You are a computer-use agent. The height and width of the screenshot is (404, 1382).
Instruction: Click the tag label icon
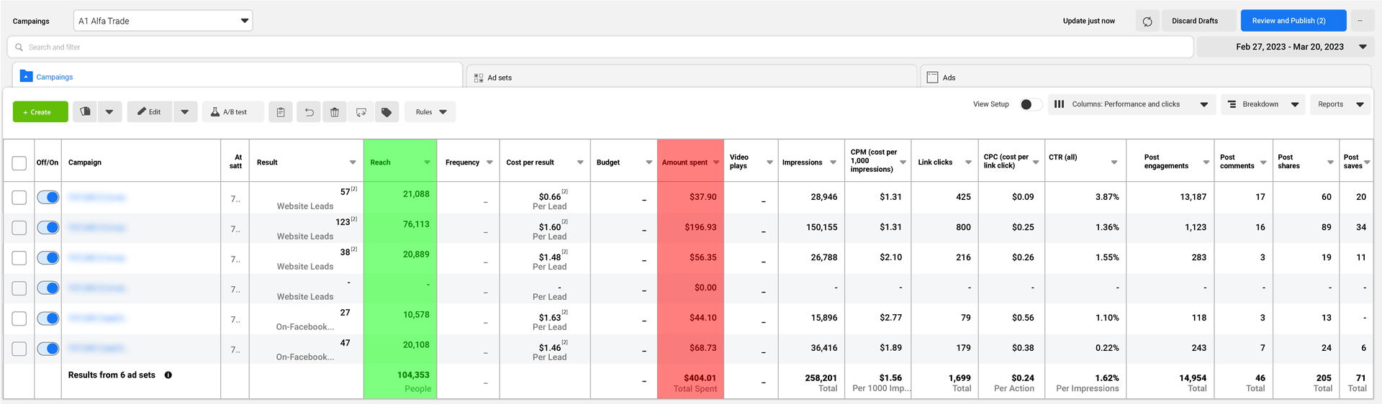[x=387, y=112]
